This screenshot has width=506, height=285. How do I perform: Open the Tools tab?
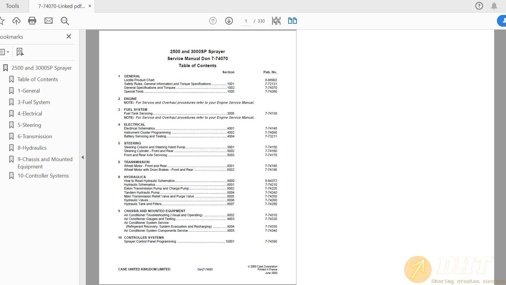(12, 6)
